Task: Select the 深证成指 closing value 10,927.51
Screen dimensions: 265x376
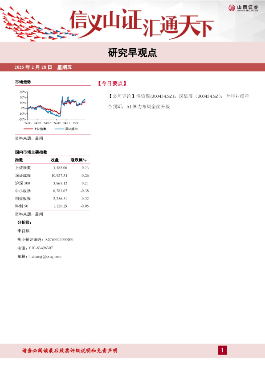Action: tap(59, 175)
